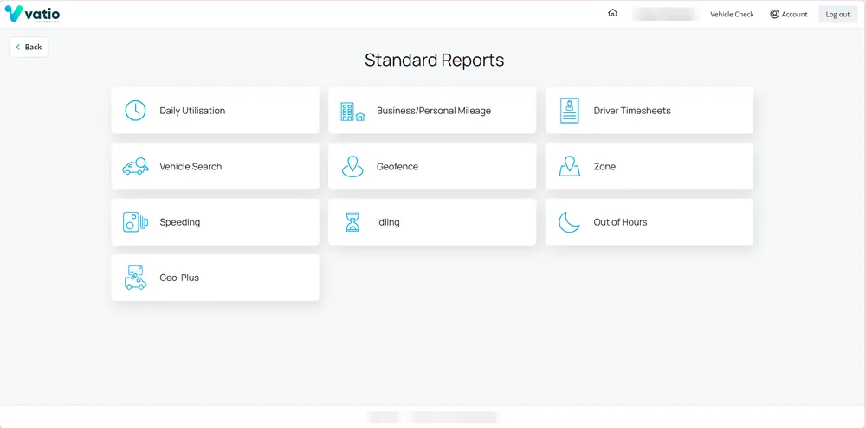Open the Geofence report
866x428 pixels.
pyautogui.click(x=432, y=166)
